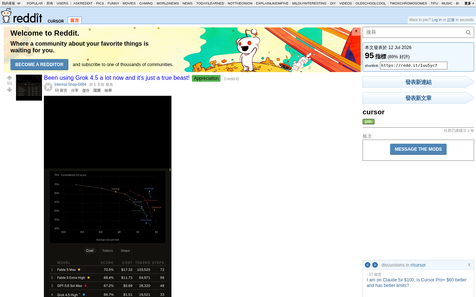The width and height of the screenshot is (476, 297).
Task: Click MESSAGE THE MODS button
Action: point(418,149)
